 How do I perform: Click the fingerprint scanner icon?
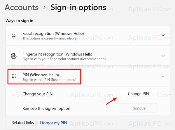[14, 56]
